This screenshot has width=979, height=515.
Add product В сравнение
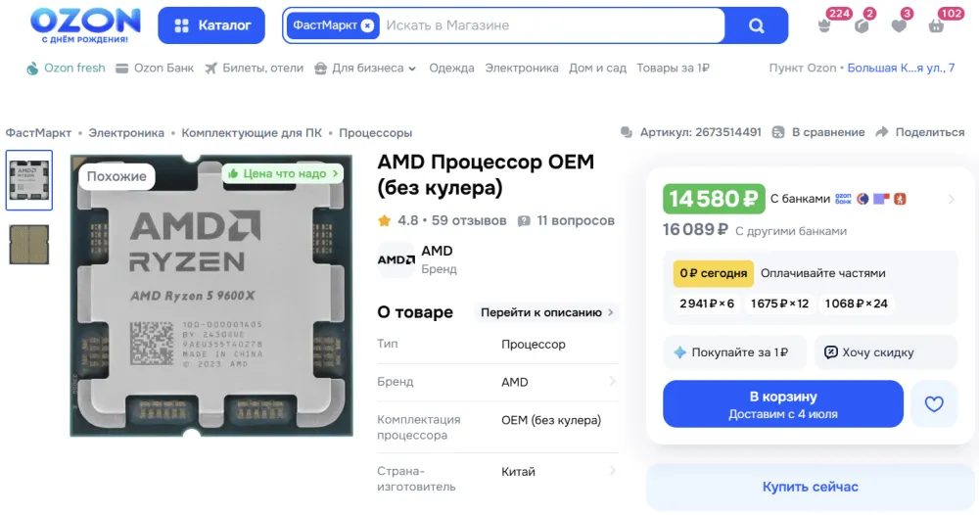[818, 132]
